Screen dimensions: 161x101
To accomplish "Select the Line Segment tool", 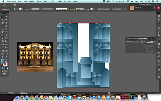I will [3, 26].
